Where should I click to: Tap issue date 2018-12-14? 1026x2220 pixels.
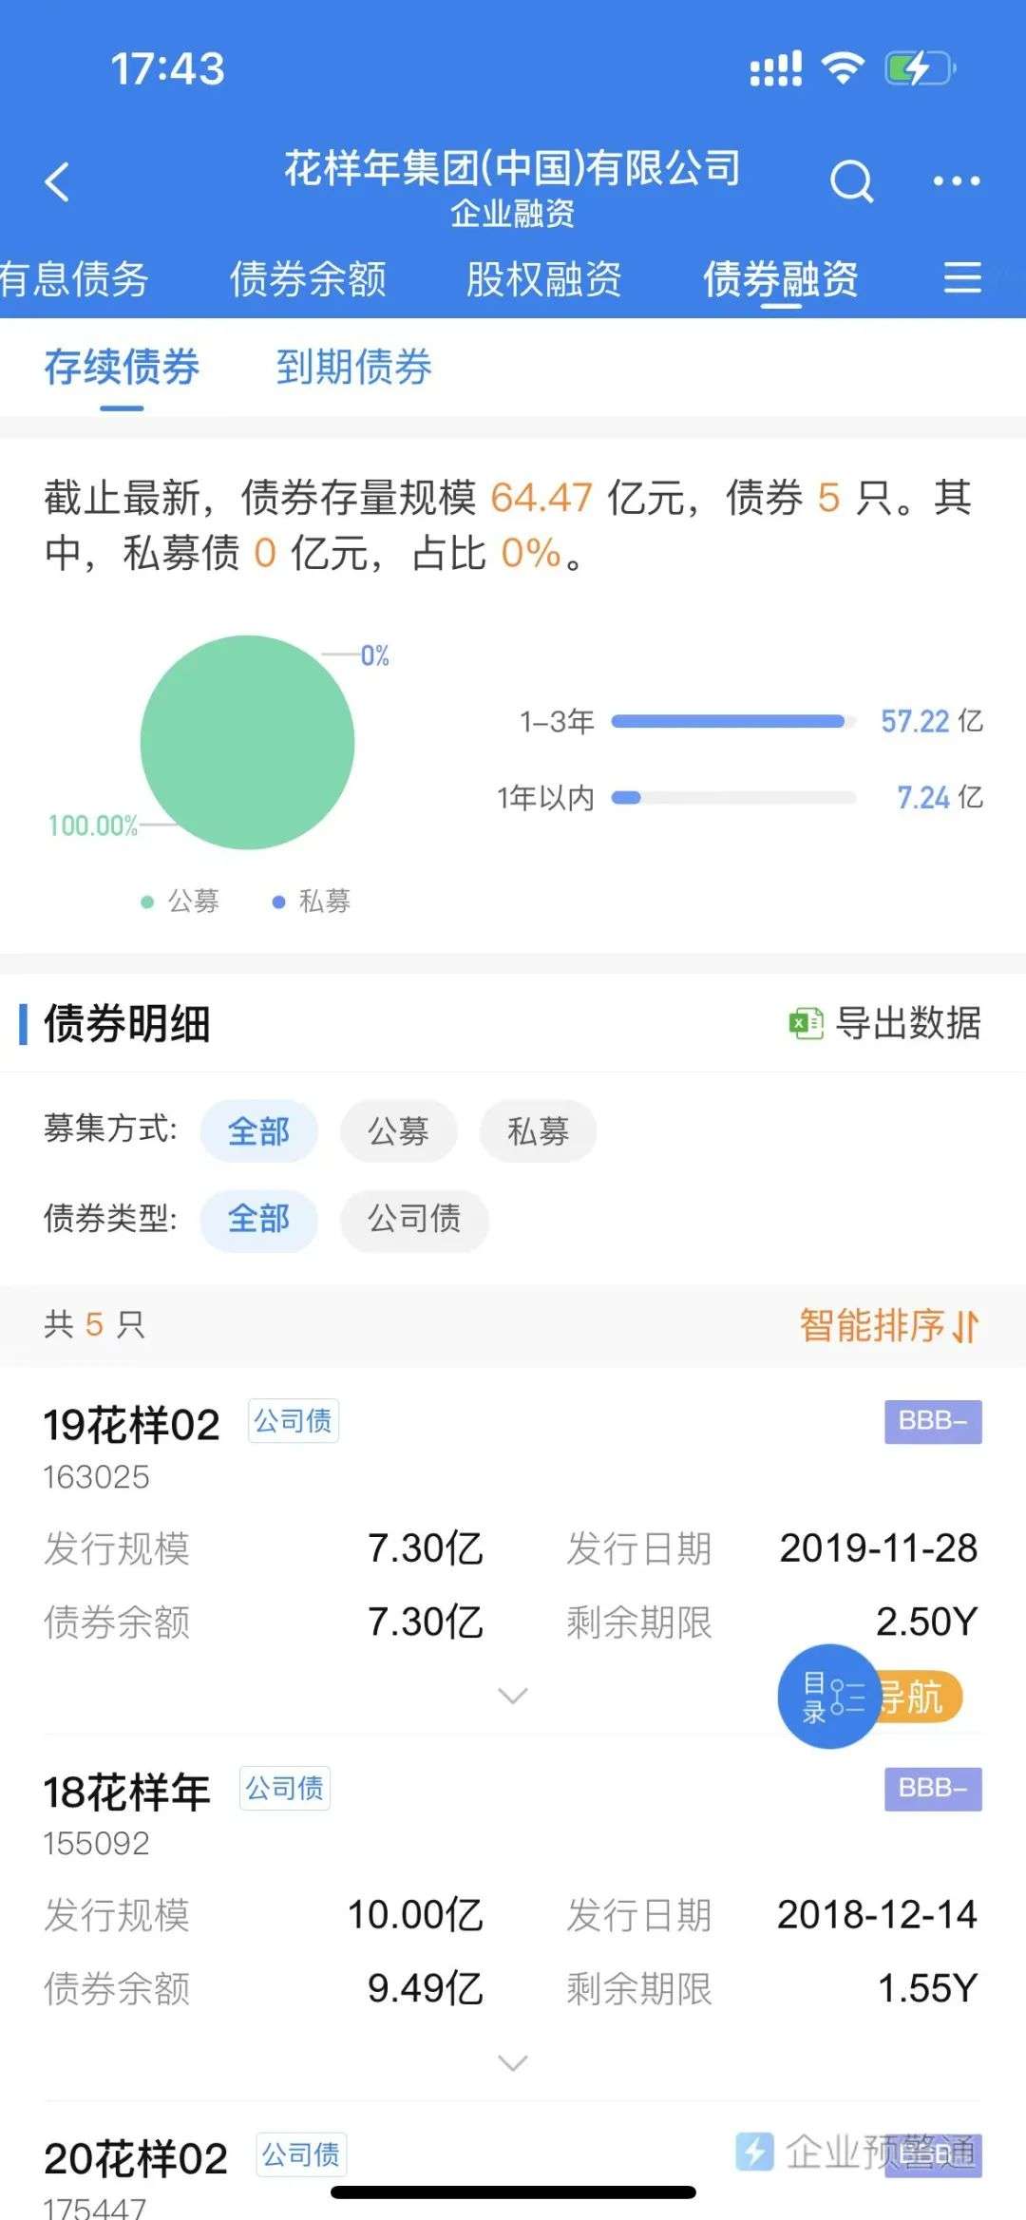pyautogui.click(x=878, y=1915)
